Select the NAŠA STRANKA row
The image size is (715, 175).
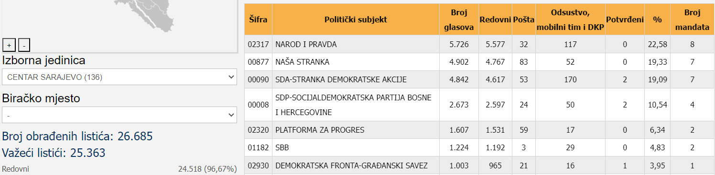click(479, 62)
